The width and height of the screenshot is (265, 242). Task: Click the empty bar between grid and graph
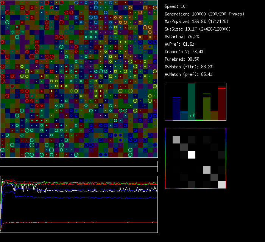[79, 162]
